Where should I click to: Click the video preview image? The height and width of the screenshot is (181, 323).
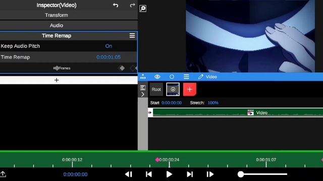pos(250,36)
